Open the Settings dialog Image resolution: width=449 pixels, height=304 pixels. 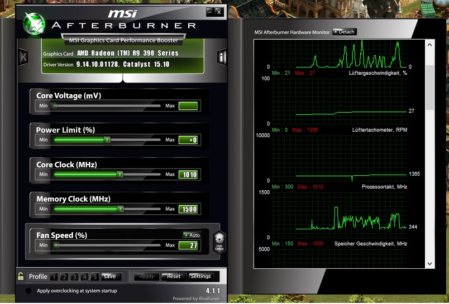200,276
